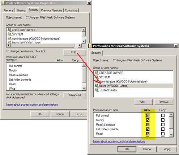This screenshot has height=155, width=179.
Task: Click Add... in the Permissions dialog
Action: pos(143,102)
